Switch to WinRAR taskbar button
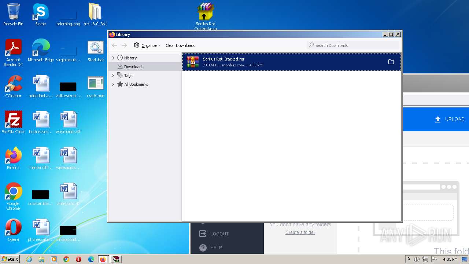Viewport: 469px width, 264px height. (116, 259)
